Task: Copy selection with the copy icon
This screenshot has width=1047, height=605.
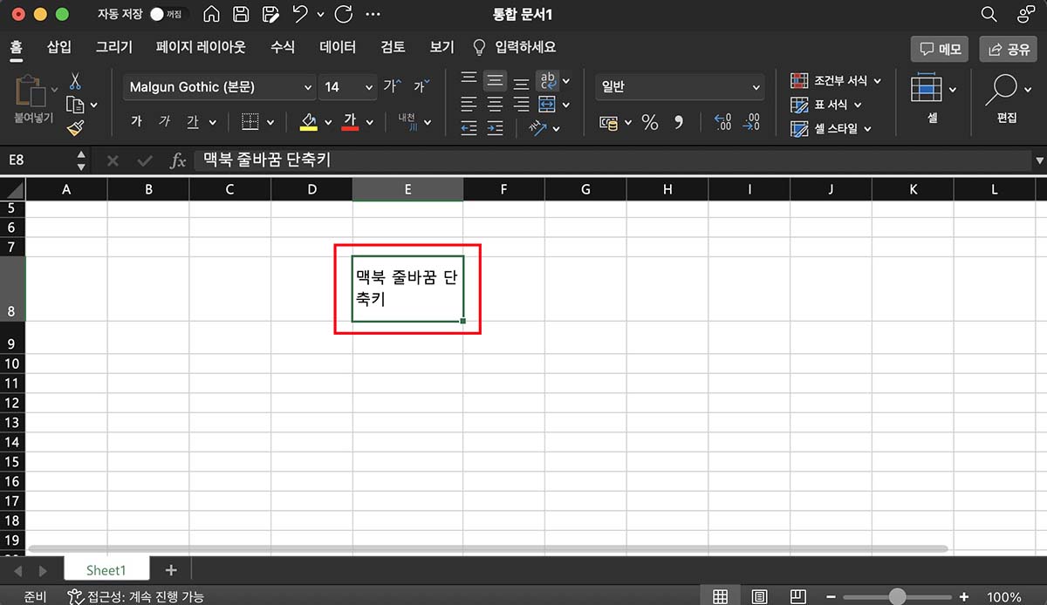Action: coord(75,105)
